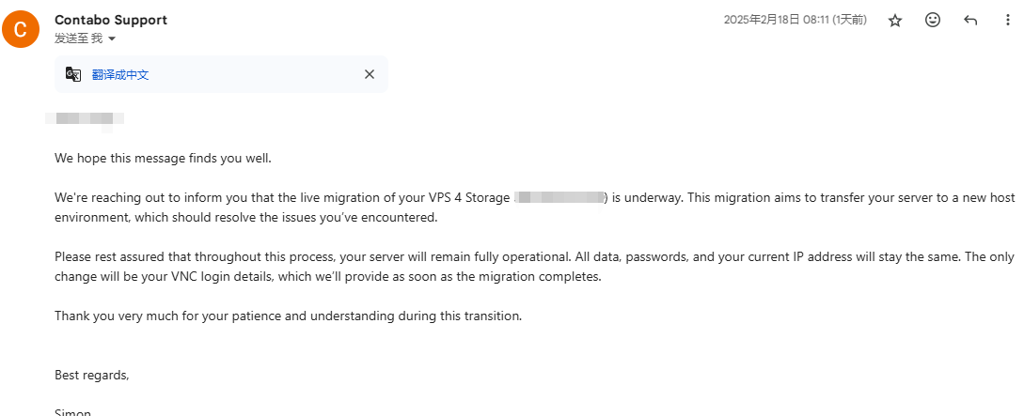Click the translate icon in the translation bar
The image size is (1024, 416).
(x=73, y=74)
